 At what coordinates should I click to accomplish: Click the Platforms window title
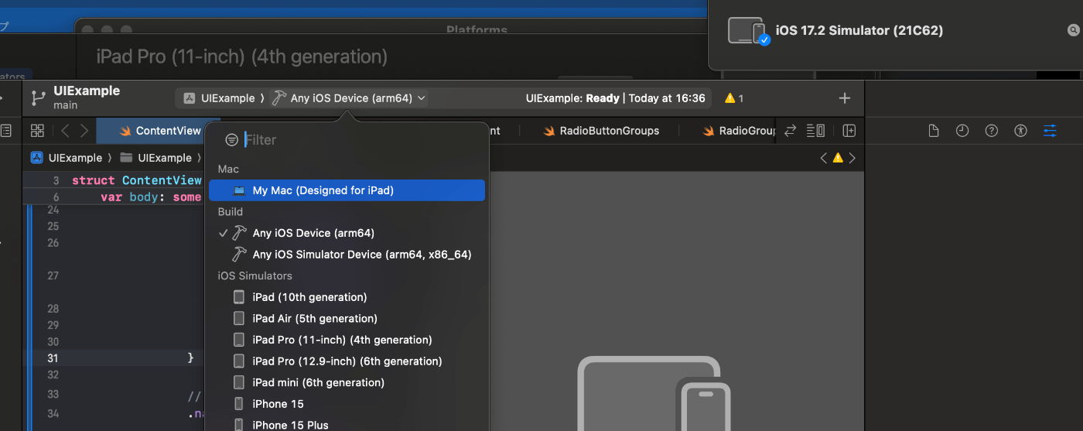click(x=477, y=30)
